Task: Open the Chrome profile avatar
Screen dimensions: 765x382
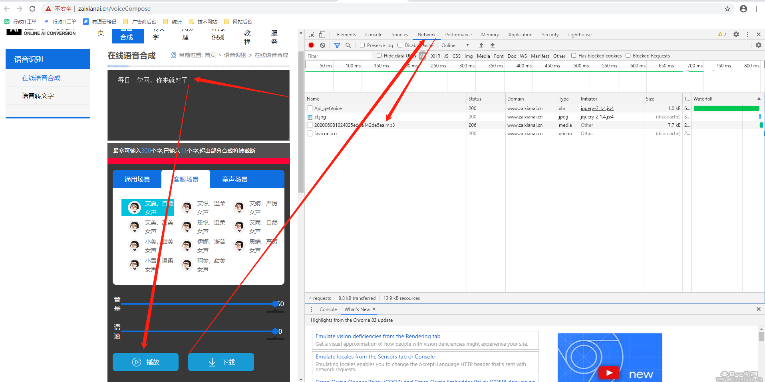Action: (x=743, y=9)
